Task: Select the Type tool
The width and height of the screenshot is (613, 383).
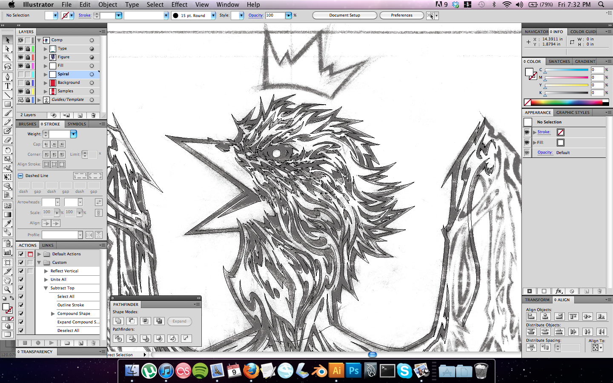Action: 8,86
